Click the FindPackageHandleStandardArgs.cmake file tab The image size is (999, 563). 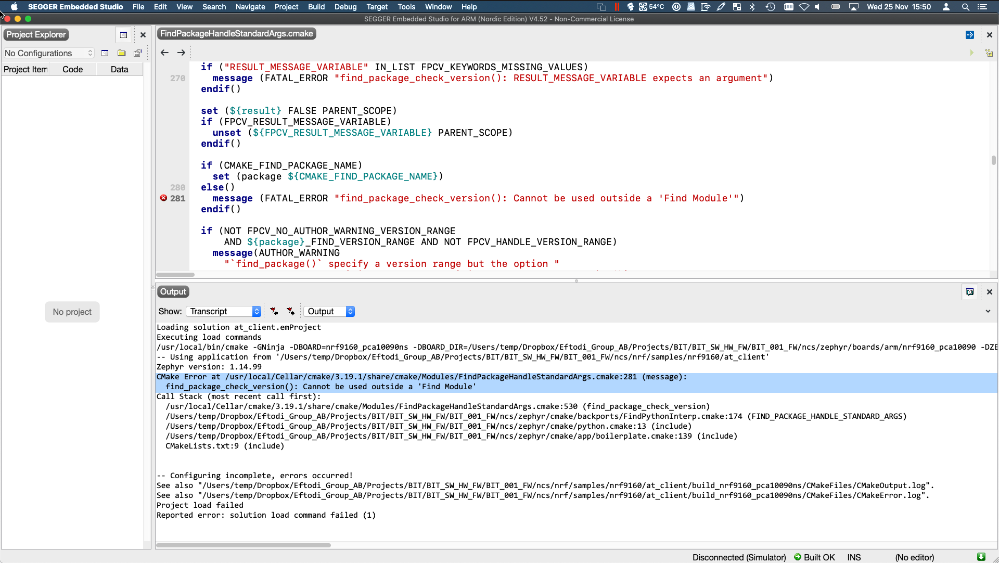(x=237, y=34)
